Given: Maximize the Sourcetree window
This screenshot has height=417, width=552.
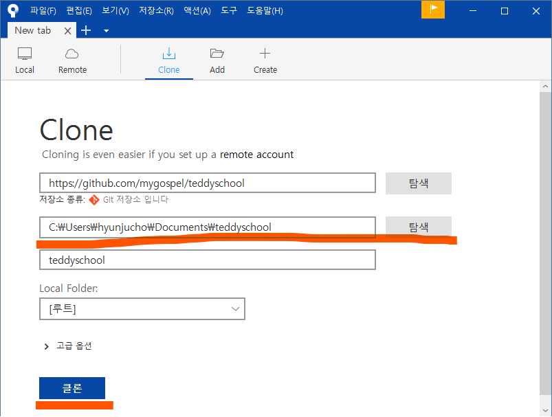Looking at the screenshot, I should [505, 11].
